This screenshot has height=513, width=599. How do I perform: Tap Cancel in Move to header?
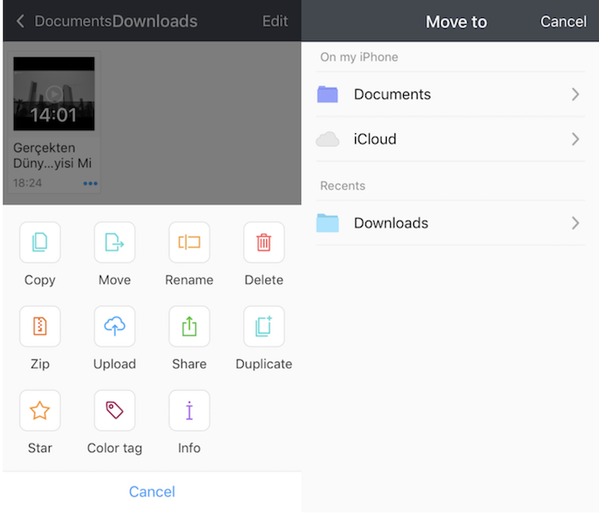[x=563, y=21]
